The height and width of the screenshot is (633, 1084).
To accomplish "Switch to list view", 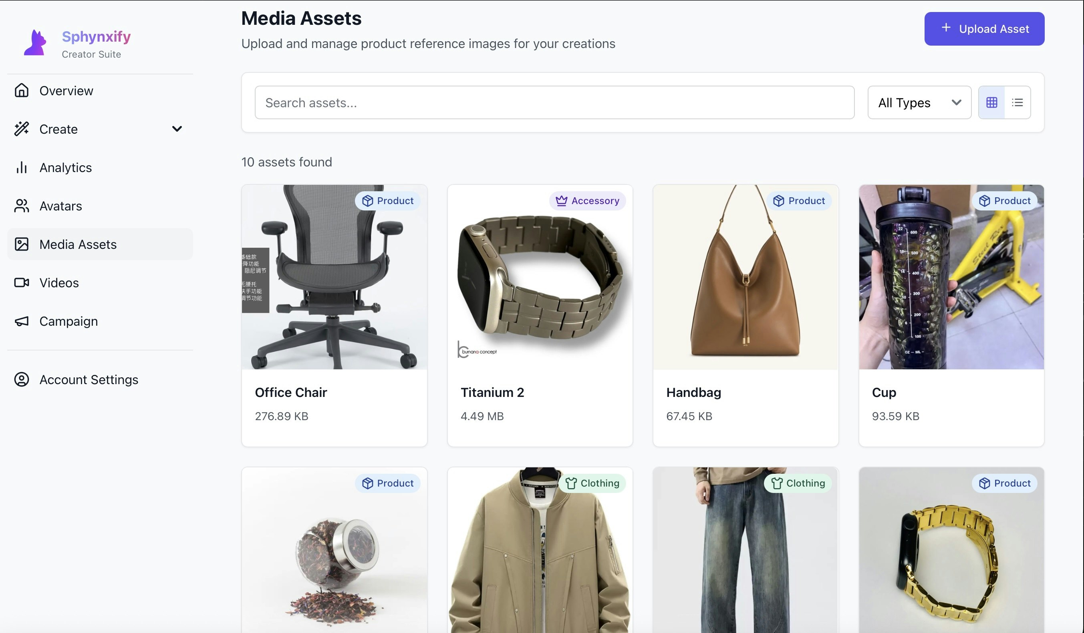I will pos(1018,102).
